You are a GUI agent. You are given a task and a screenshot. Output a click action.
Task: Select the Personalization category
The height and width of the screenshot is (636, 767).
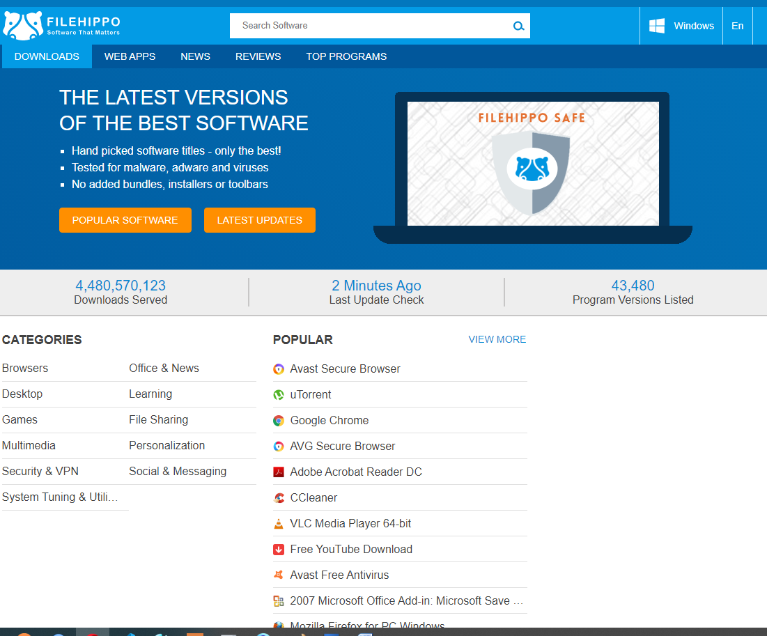[166, 446]
